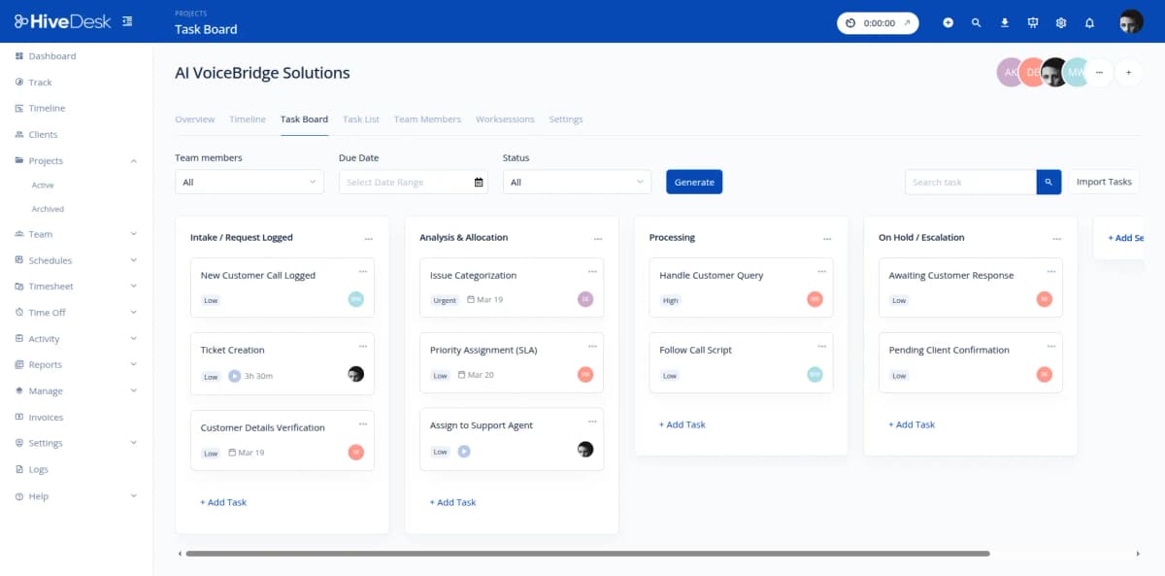1165x576 pixels.
Task: Click the user avatar in top-right corner
Action: (x=1131, y=20)
